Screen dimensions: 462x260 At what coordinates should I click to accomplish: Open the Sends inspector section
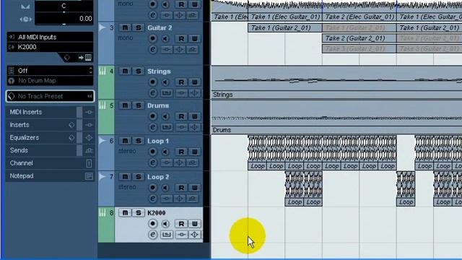pyautogui.click(x=41, y=150)
